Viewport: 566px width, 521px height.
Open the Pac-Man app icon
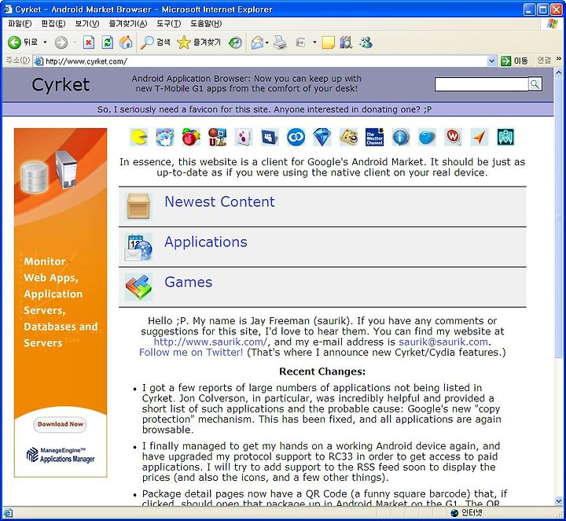pyautogui.click(x=139, y=137)
